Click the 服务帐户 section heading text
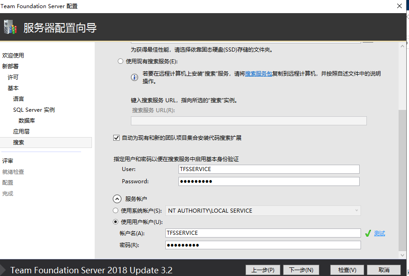The height and width of the screenshot is (276, 409). (x=136, y=199)
